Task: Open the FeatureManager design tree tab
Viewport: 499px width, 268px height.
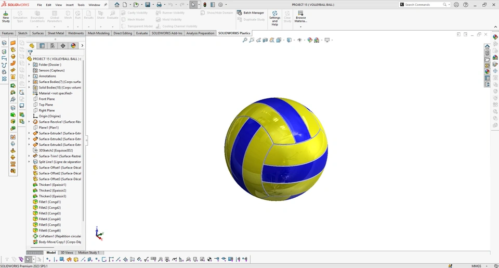Action: click(x=32, y=46)
